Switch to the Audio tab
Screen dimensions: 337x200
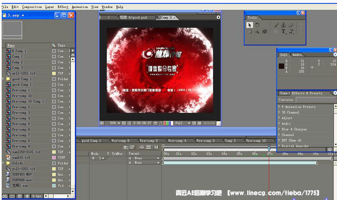pos(297,55)
